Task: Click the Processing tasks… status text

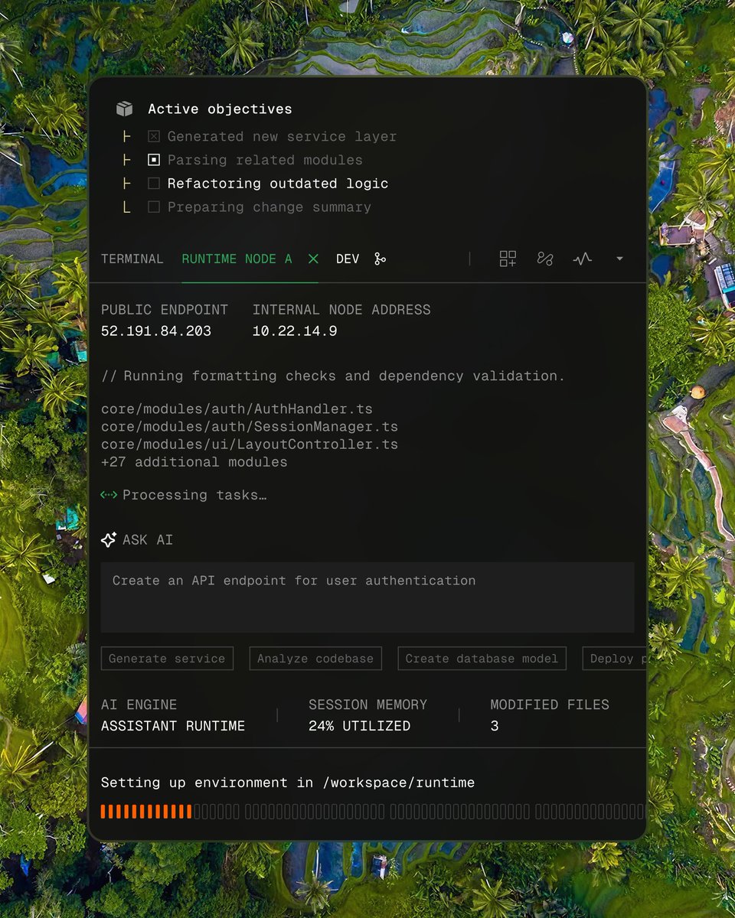Action: (194, 495)
